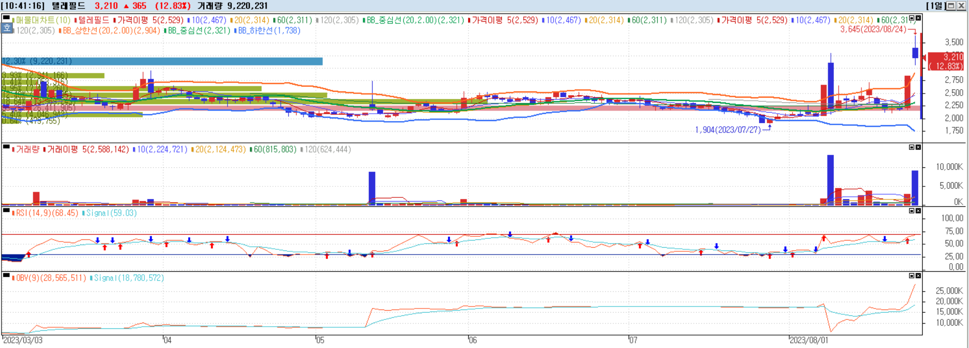Click the 75,00 RSI axis label
The height and width of the screenshot is (348, 969).
pos(952,231)
